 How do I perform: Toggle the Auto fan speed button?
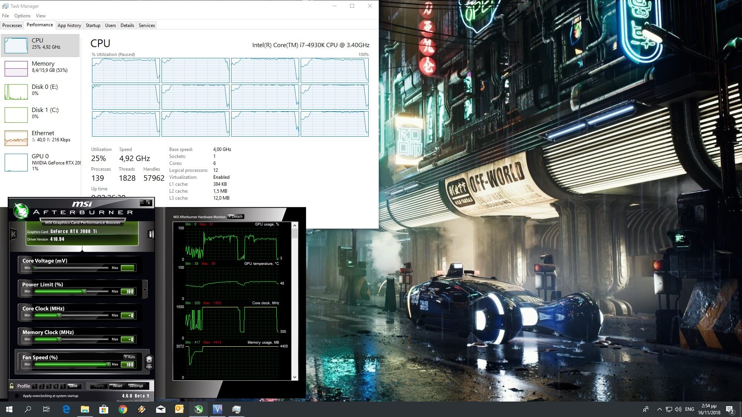tap(130, 357)
